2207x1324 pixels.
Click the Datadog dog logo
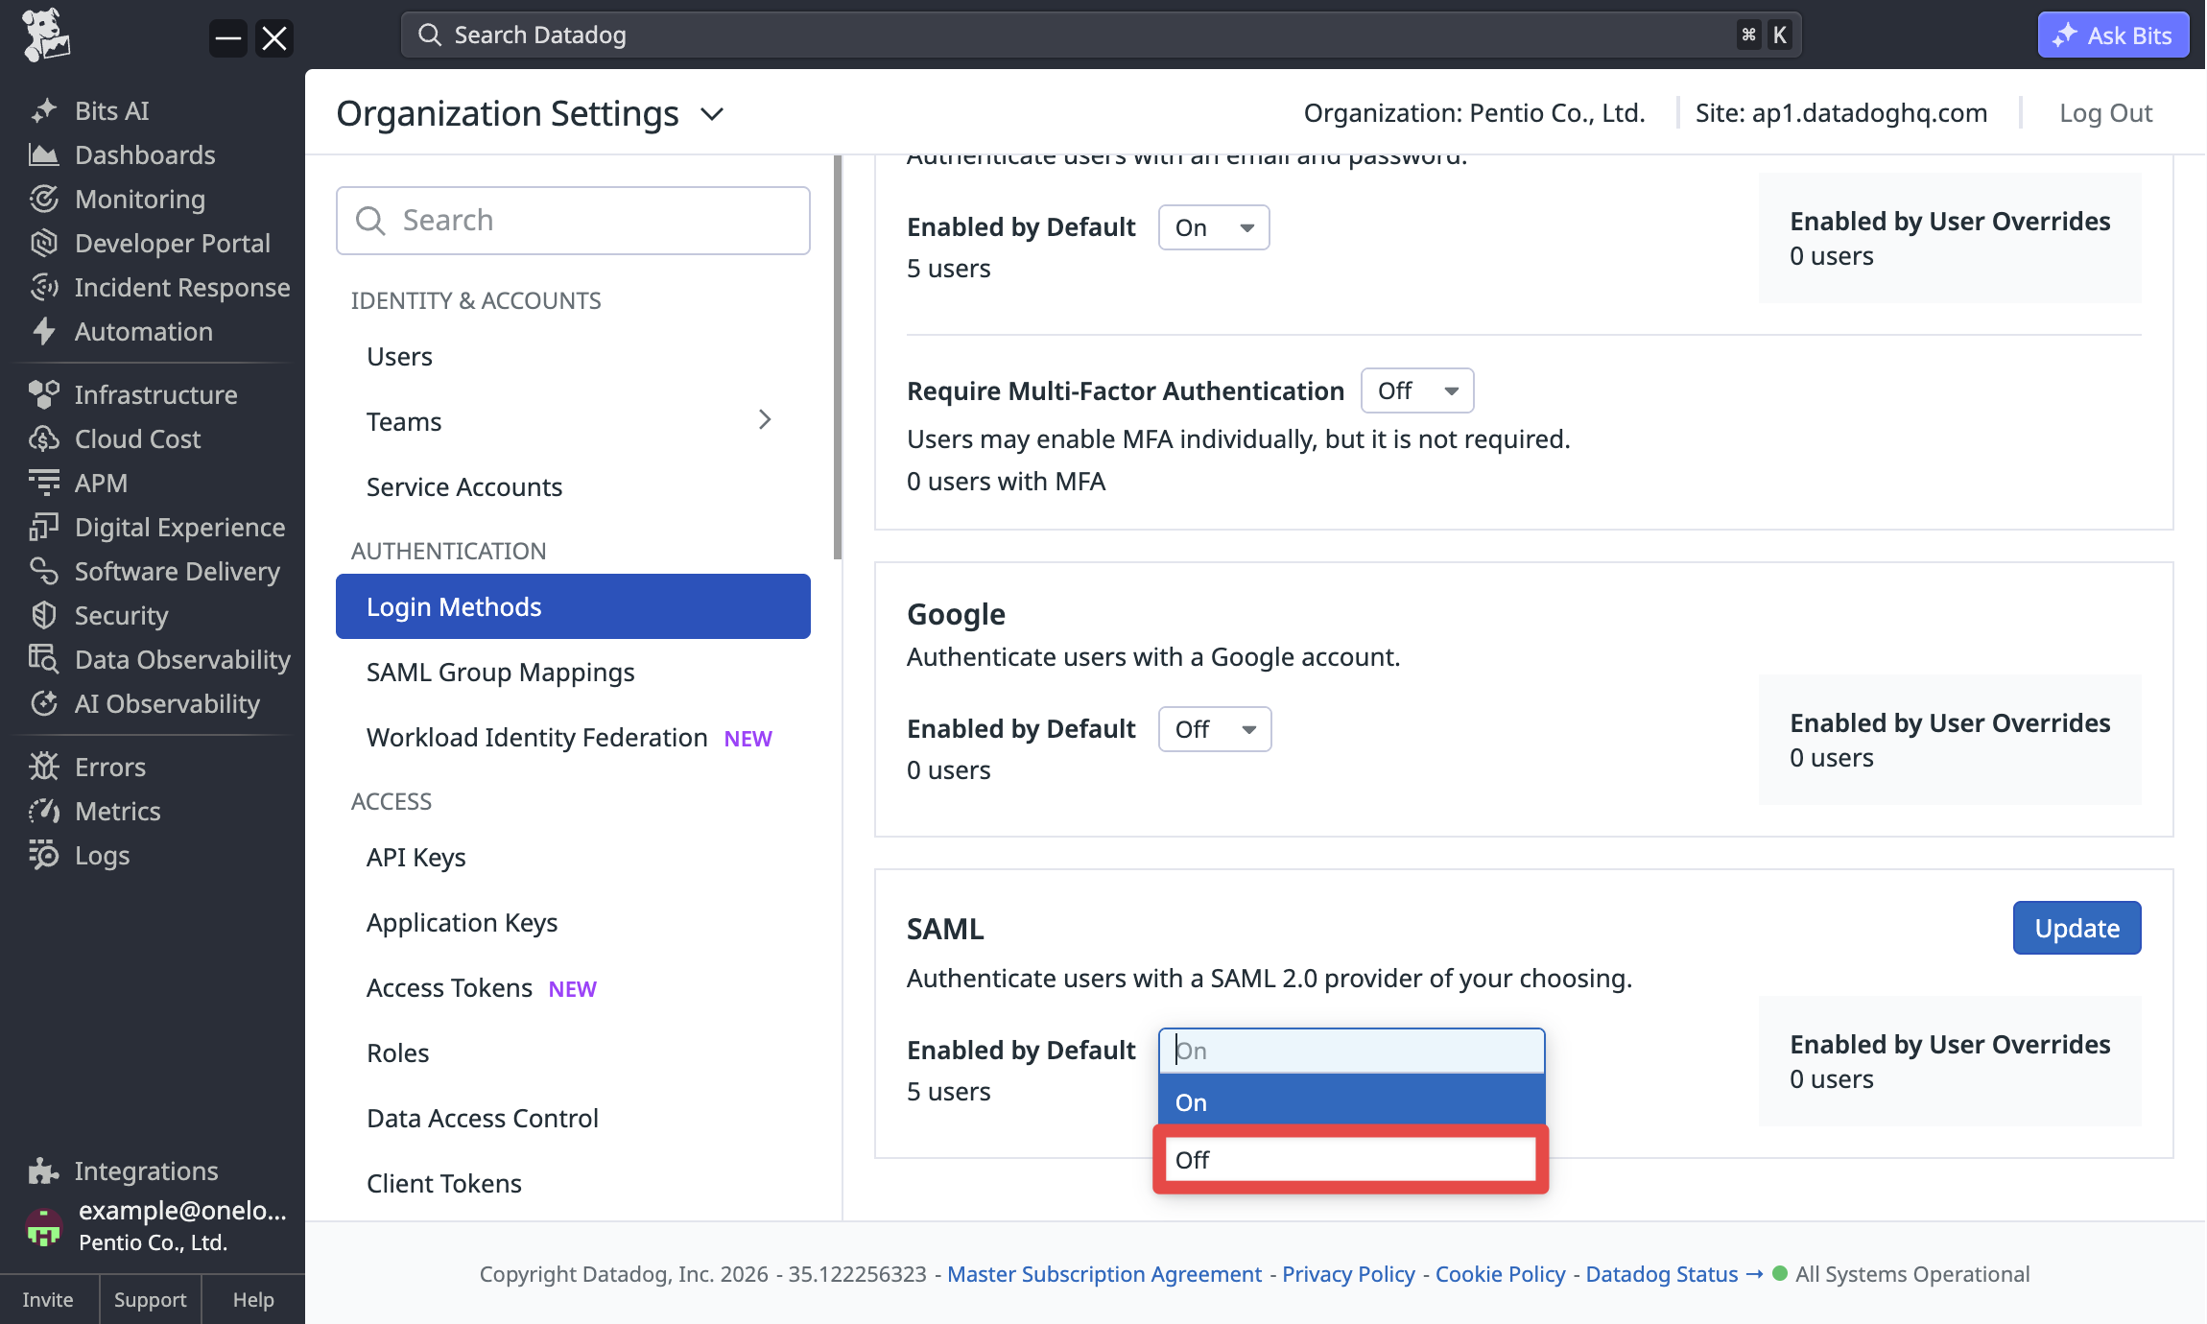(45, 35)
